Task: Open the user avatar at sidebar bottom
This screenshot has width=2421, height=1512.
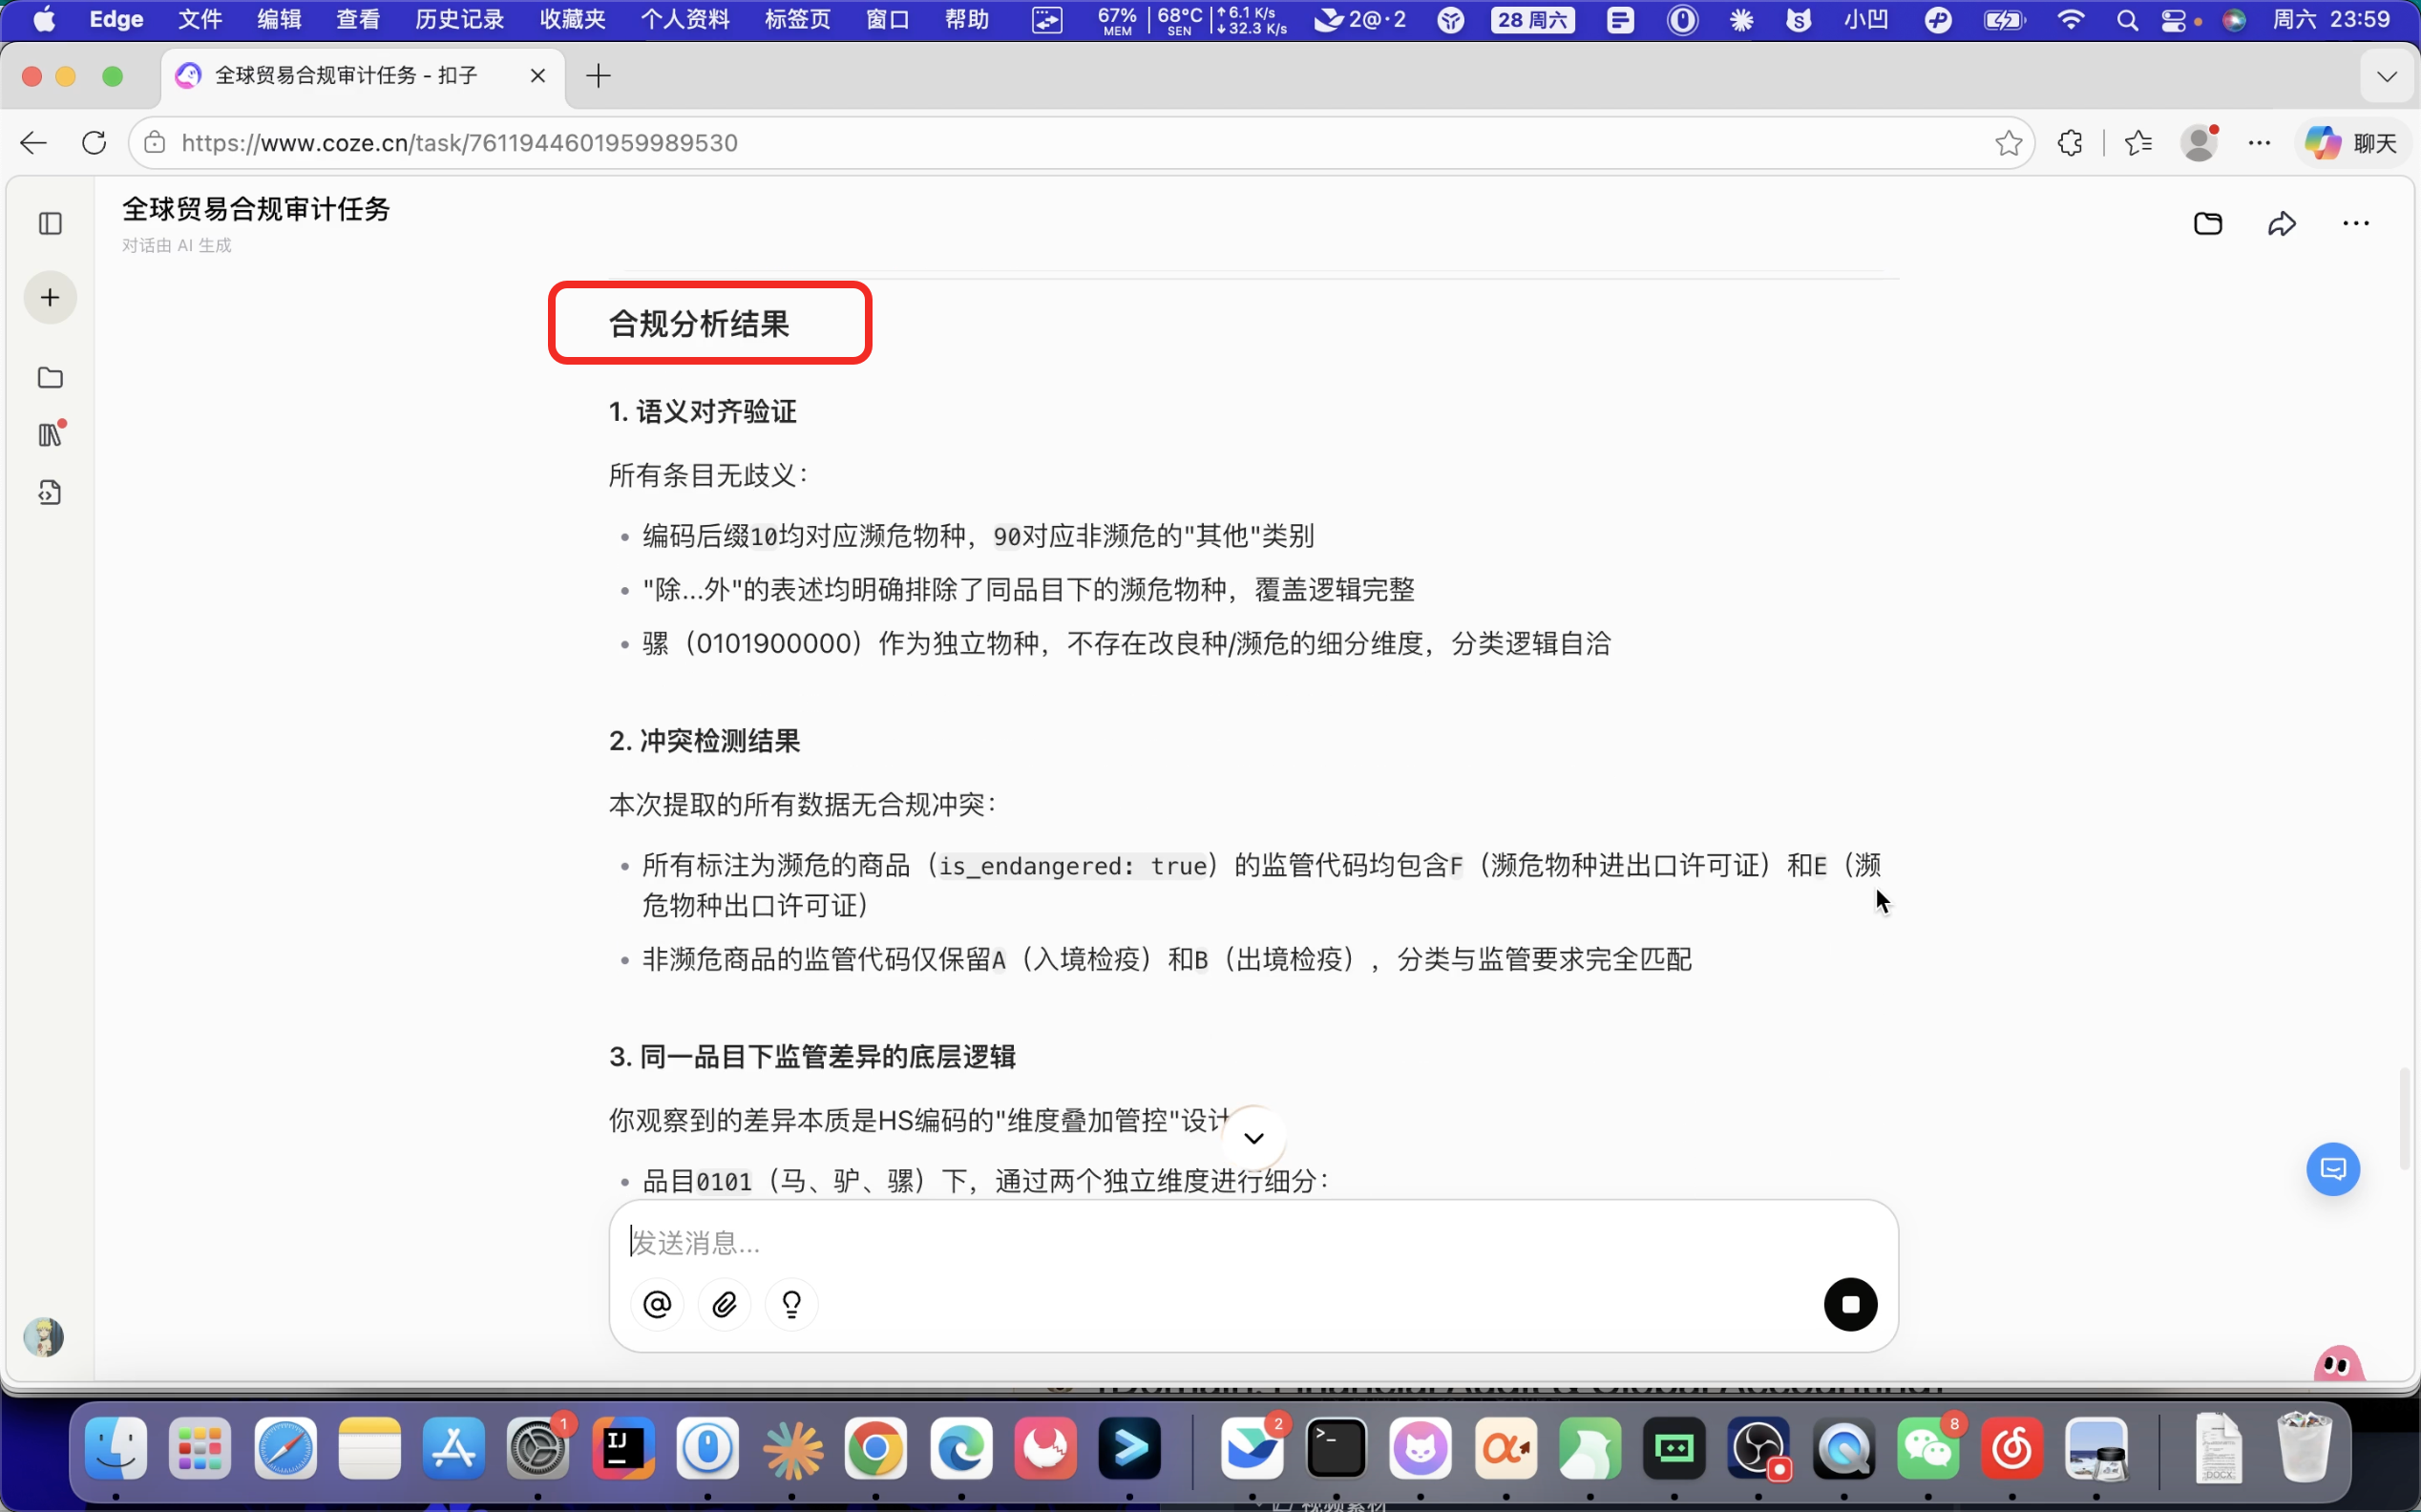Action: [43, 1336]
